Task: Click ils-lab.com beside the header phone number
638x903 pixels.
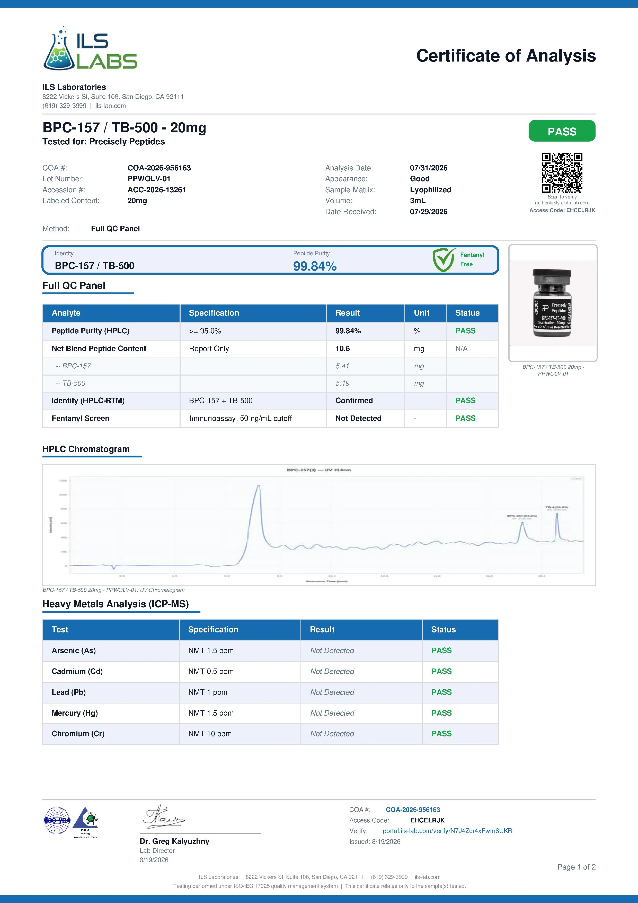Action: (110, 106)
